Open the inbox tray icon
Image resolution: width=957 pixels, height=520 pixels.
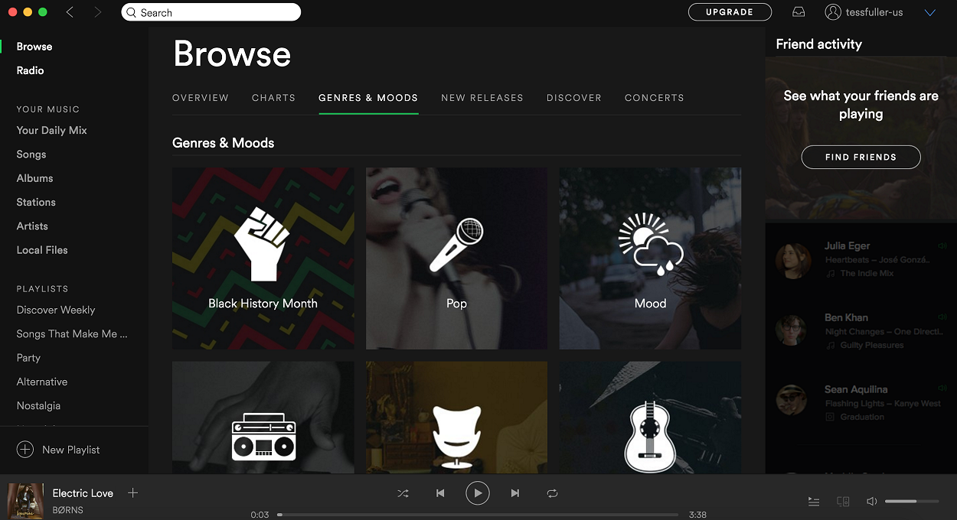(x=799, y=12)
